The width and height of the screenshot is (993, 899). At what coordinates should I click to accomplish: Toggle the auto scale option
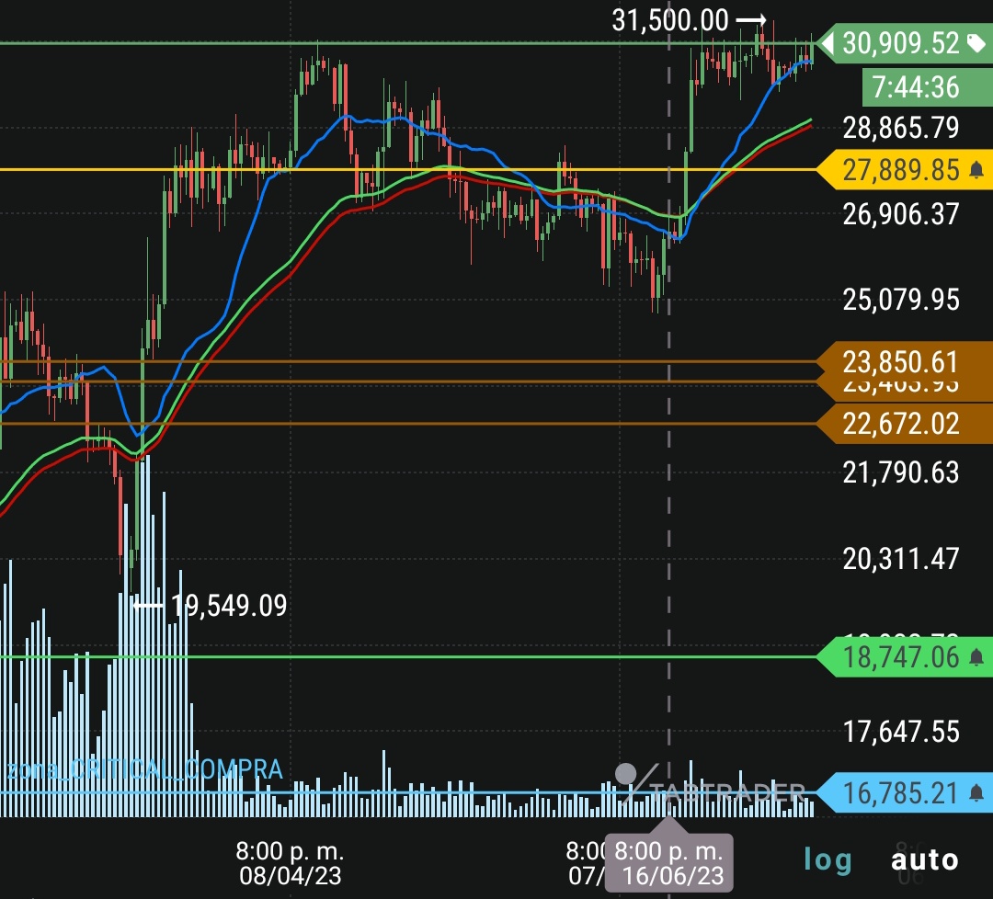(925, 859)
